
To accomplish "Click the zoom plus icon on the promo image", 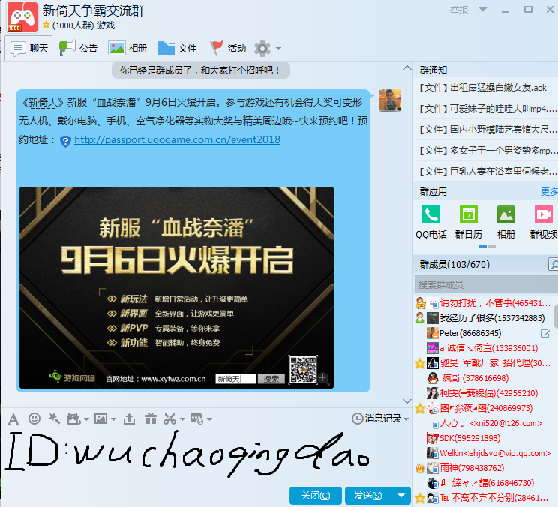I will click(x=322, y=377).
